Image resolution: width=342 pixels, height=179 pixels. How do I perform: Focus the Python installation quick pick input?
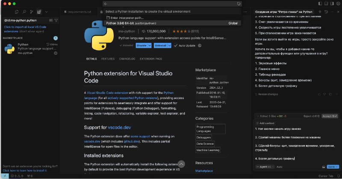[x=172, y=12]
